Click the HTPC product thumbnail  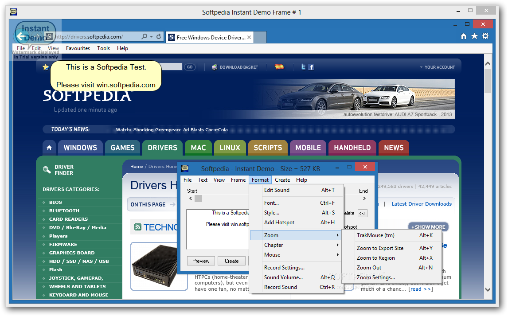tap(159, 266)
